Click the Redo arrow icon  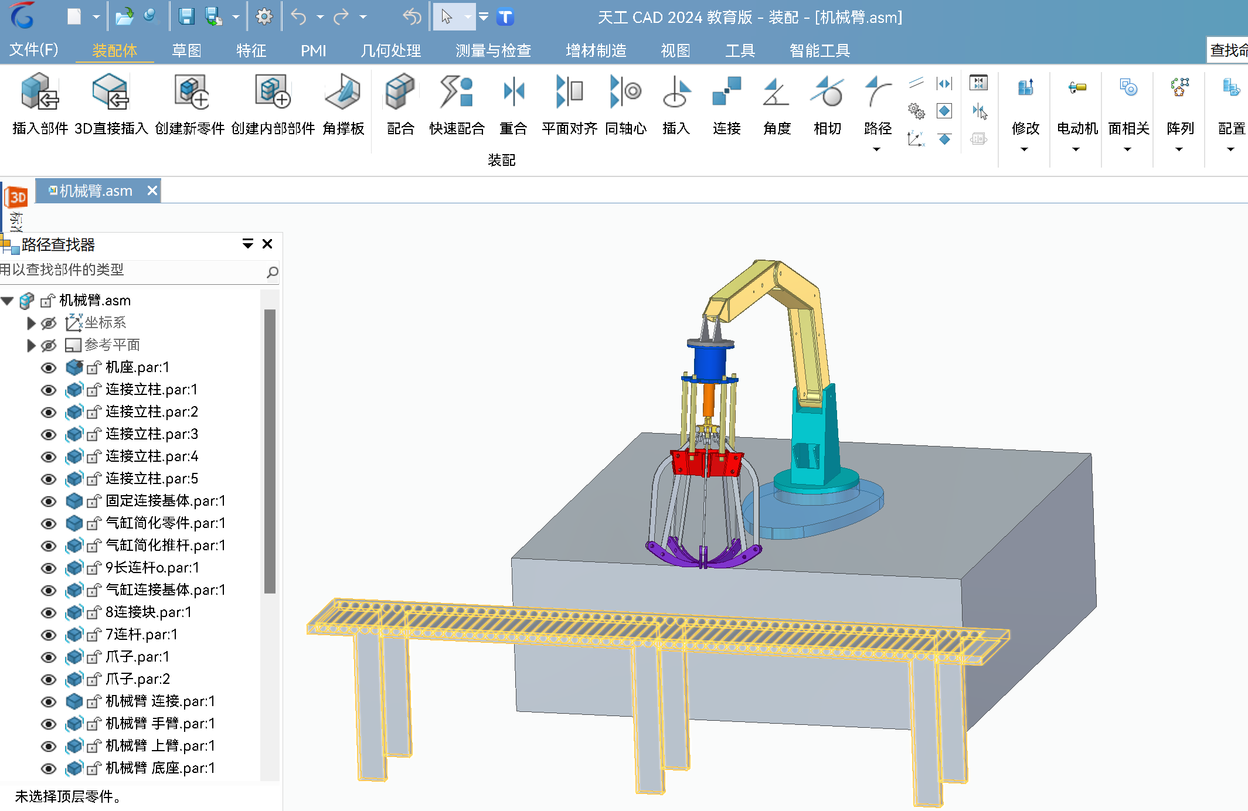[341, 16]
